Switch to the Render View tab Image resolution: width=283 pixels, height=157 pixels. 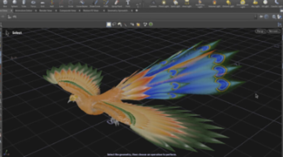[46, 11]
